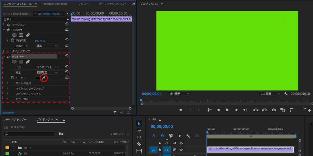Add marker in program monitor
The height and width of the screenshot is (156, 313).
(x=180, y=110)
